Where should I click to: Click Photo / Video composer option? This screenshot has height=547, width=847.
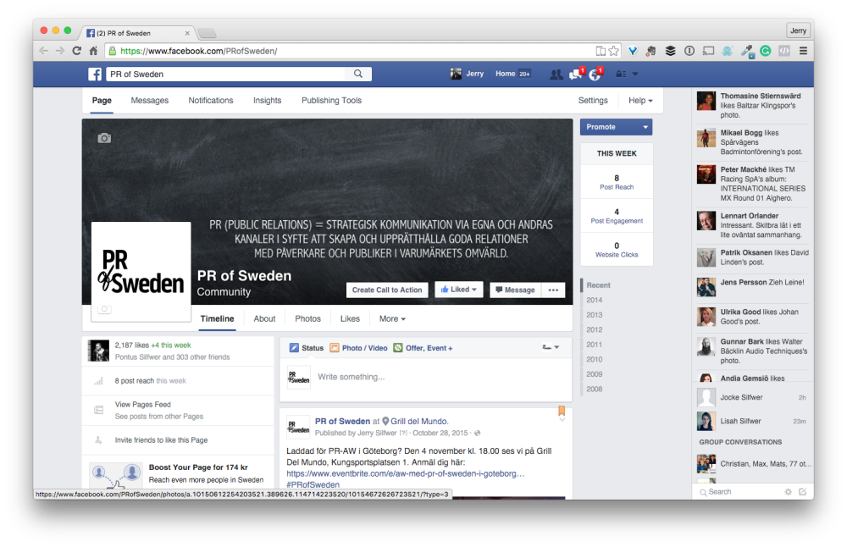[358, 348]
